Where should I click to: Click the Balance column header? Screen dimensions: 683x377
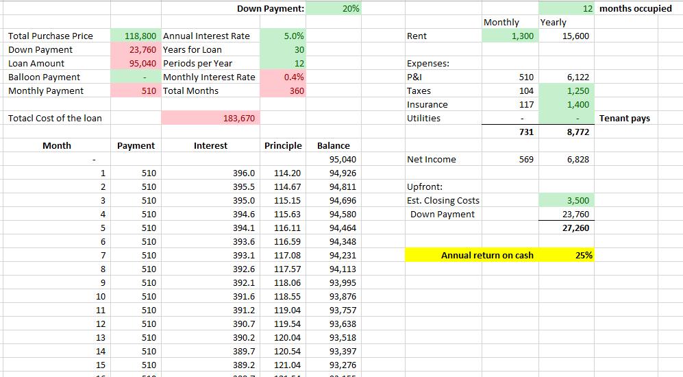pyautogui.click(x=334, y=145)
